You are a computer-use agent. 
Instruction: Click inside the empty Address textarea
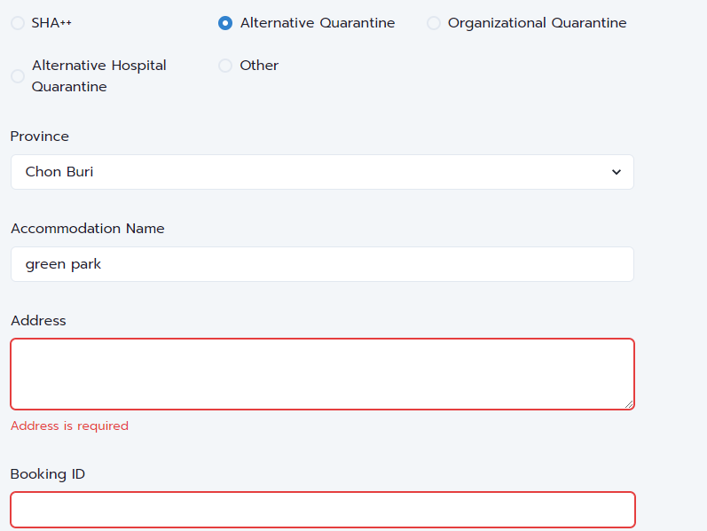click(322, 374)
